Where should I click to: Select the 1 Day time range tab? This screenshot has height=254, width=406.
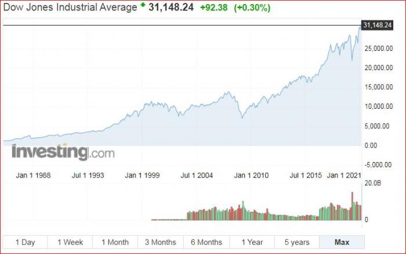25,242
